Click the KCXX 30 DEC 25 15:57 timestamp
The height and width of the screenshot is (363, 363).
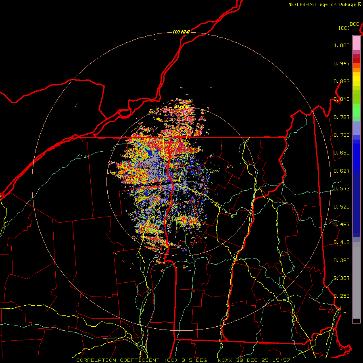click(254, 360)
